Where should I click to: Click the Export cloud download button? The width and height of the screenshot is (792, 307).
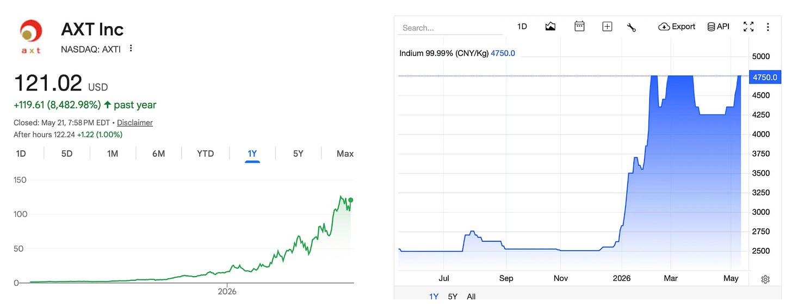pyautogui.click(x=677, y=26)
